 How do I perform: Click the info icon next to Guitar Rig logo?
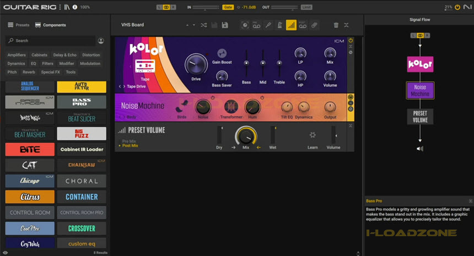pos(75,7)
